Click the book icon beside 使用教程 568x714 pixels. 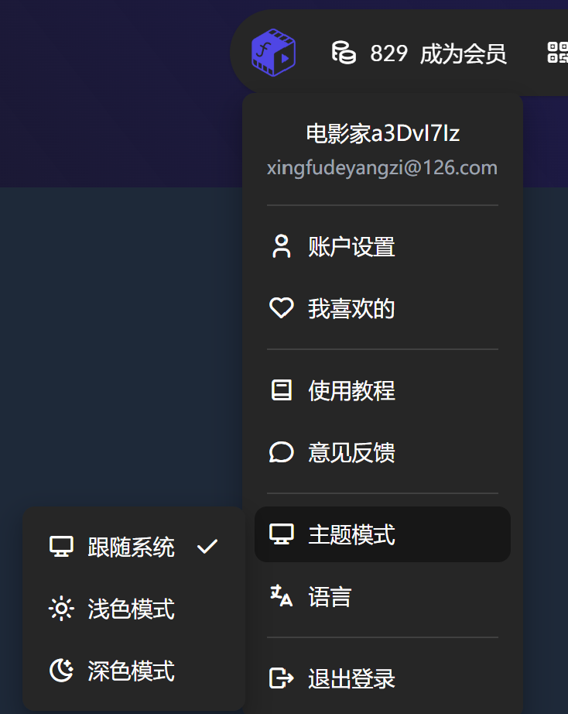[x=281, y=390]
